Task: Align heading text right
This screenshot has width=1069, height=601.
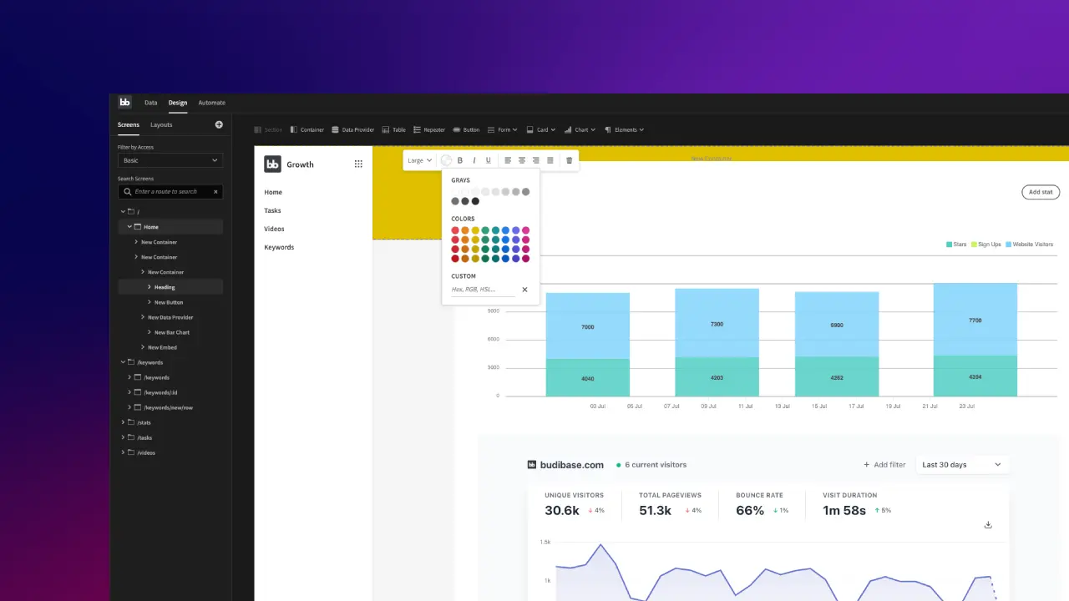Action: (536, 160)
